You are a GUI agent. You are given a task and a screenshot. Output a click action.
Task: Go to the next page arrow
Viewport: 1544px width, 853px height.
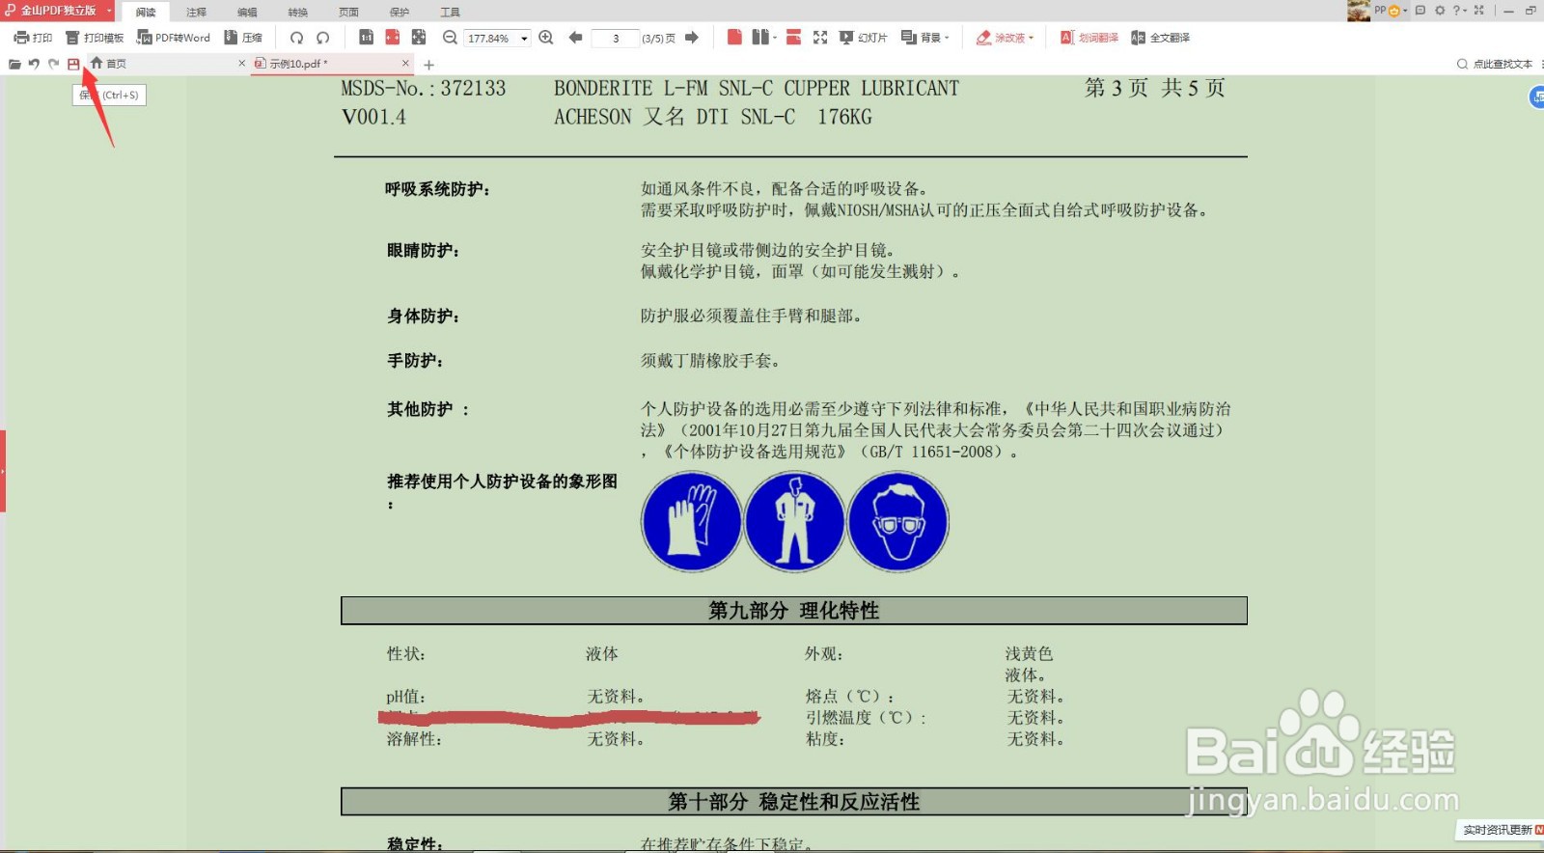coord(691,38)
